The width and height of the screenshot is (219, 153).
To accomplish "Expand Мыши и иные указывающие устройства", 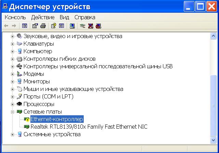I will 12,89.
